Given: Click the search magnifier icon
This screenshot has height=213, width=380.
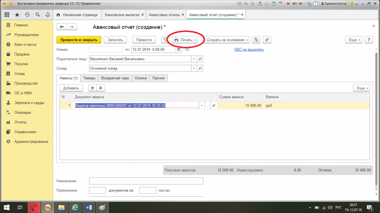Looking at the screenshot, I should pos(37,15).
